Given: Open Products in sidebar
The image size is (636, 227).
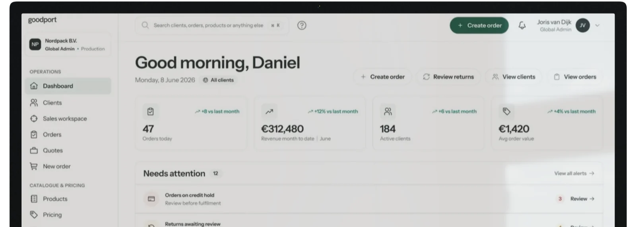Looking at the screenshot, I should [68, 199].
